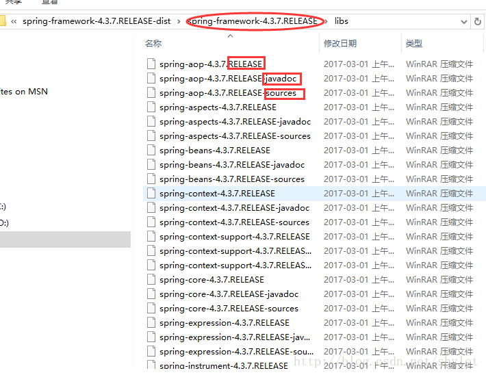The image size is (486, 375).
Task: Select file spring-instrument-4.3.7.RELEASE
Action: (223, 365)
